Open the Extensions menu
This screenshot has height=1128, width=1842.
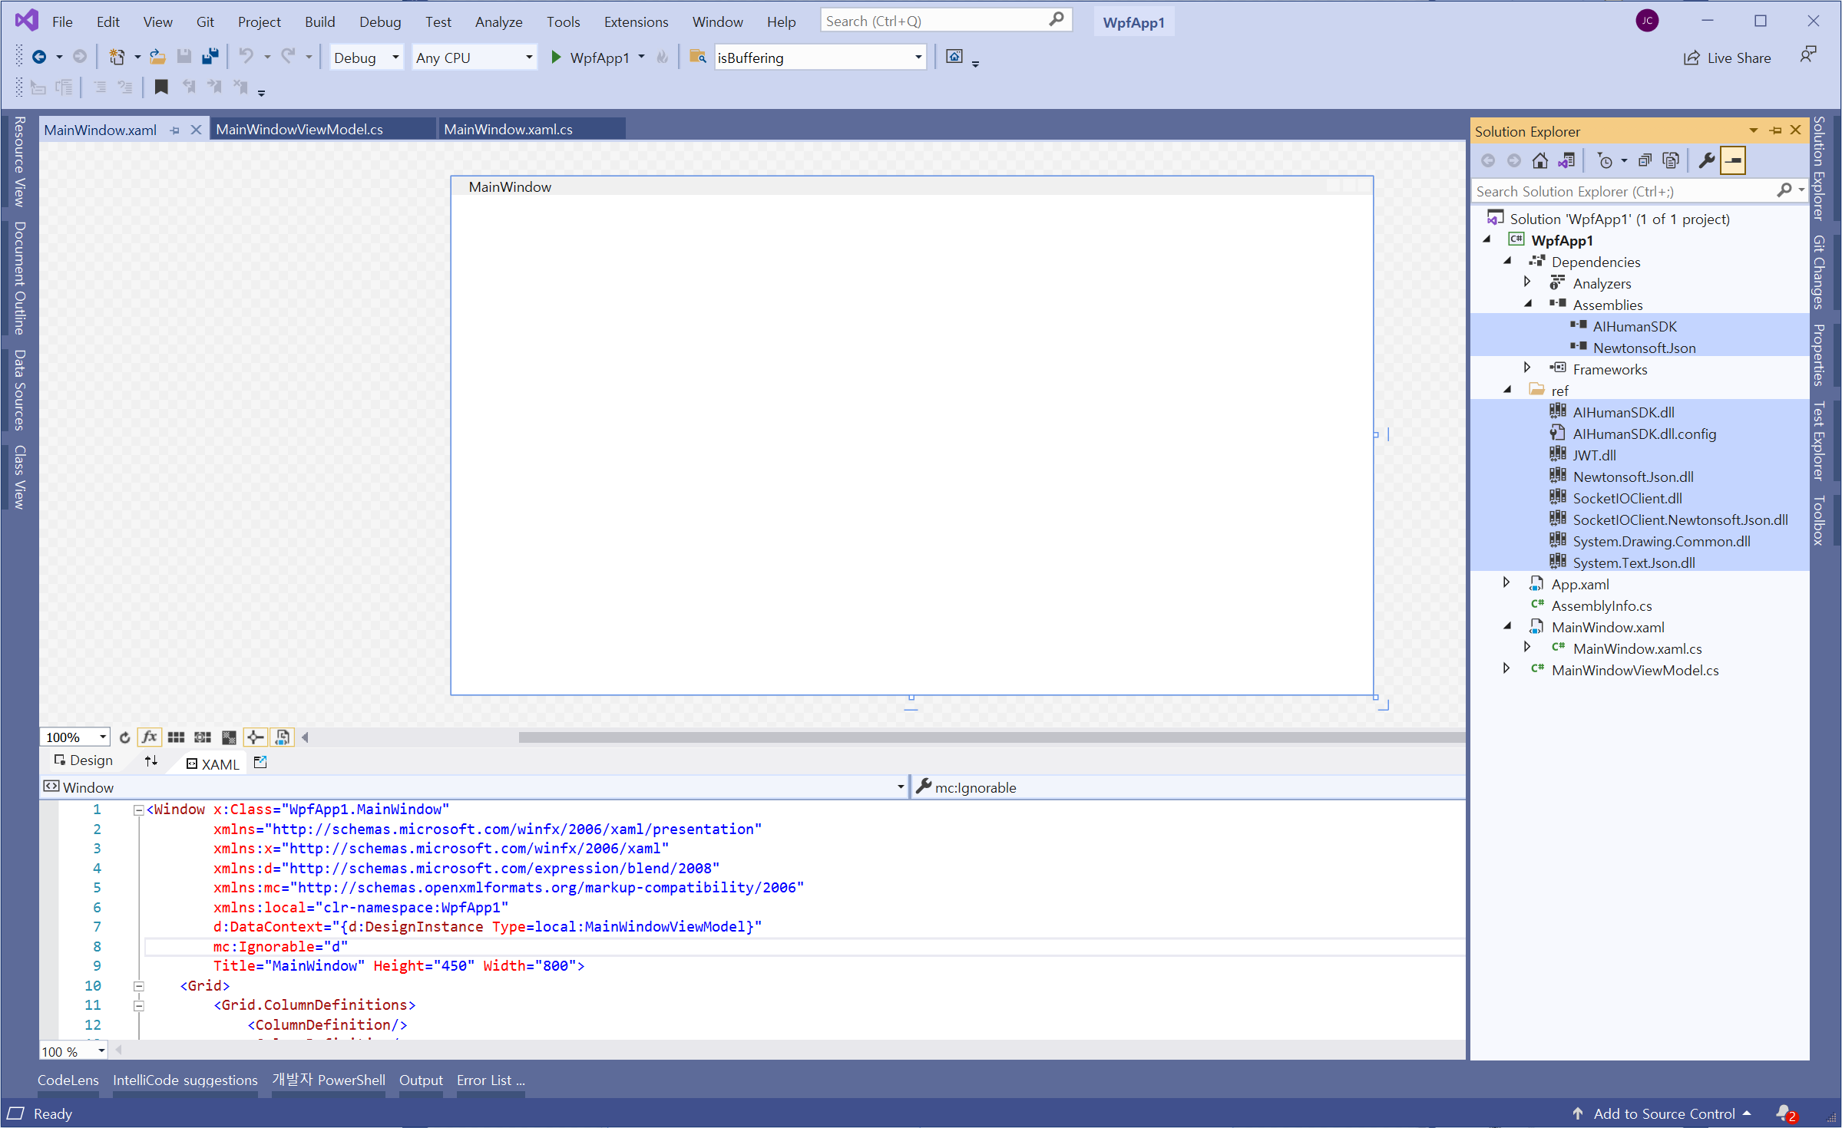(x=636, y=21)
